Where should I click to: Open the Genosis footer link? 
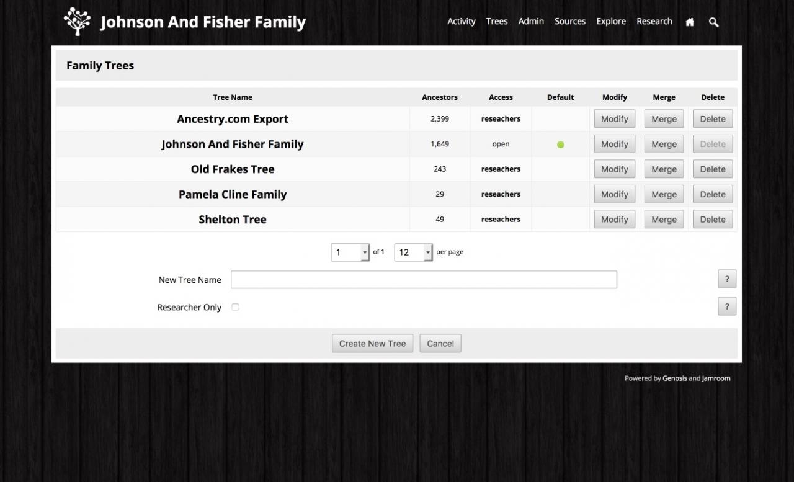[x=674, y=378]
